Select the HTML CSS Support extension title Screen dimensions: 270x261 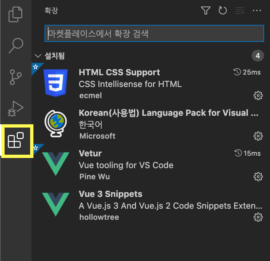[x=119, y=72]
